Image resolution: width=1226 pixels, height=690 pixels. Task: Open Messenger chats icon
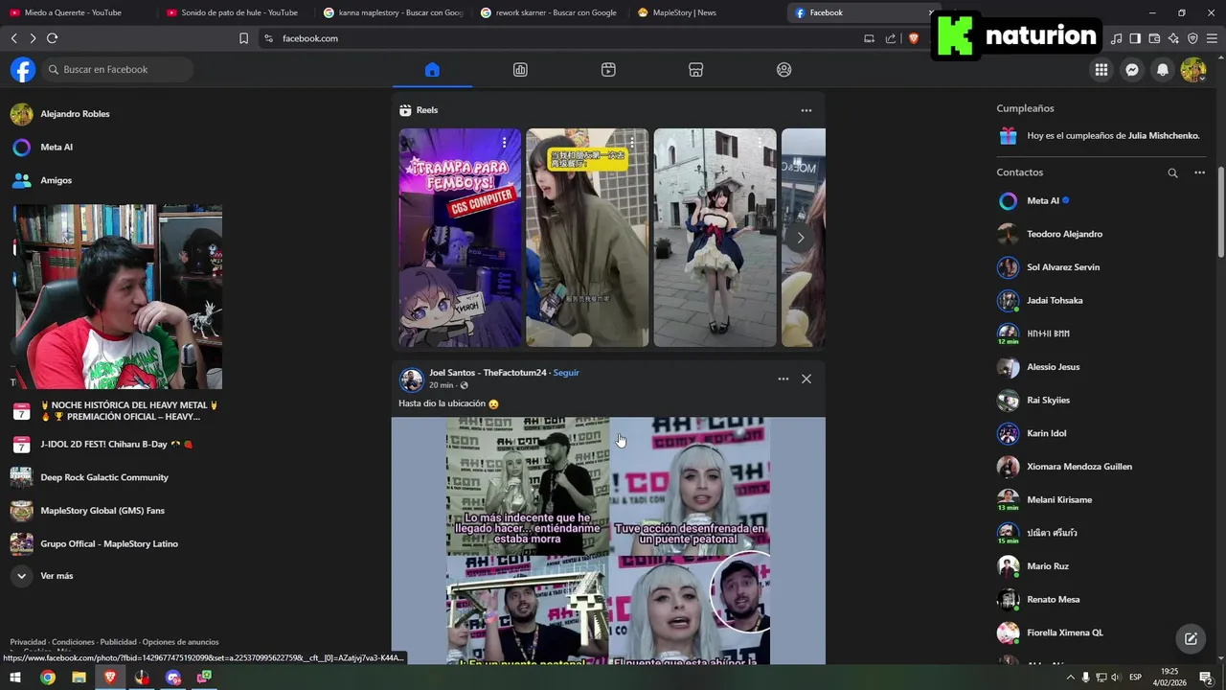[1132, 69]
